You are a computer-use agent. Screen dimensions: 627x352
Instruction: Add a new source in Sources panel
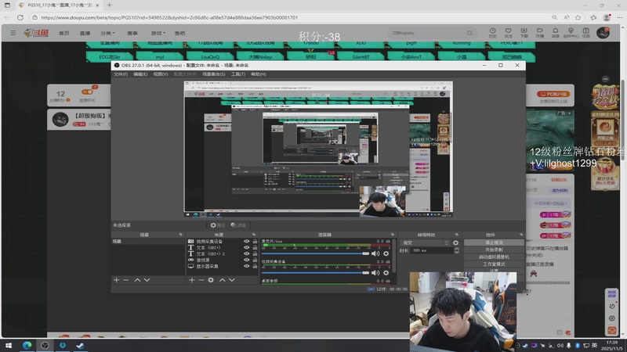191,280
